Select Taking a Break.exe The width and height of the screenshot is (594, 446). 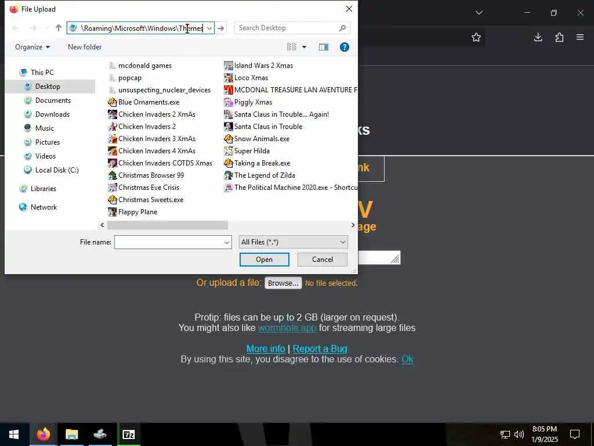(257, 163)
